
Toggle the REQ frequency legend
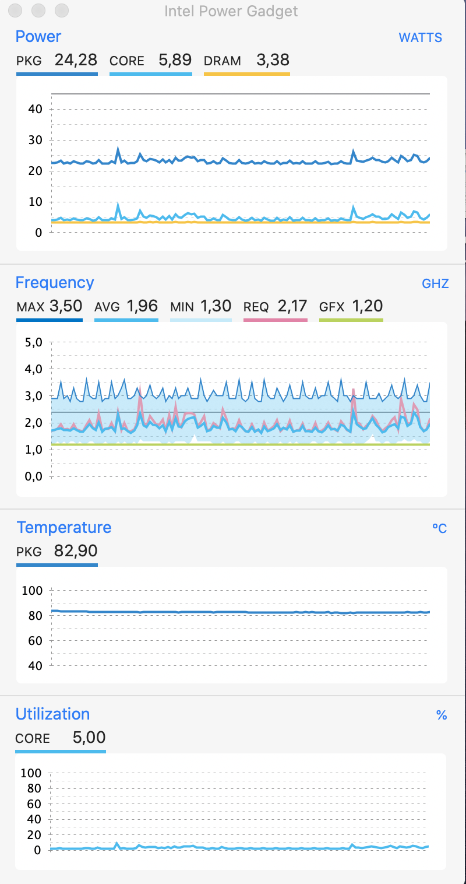275,306
